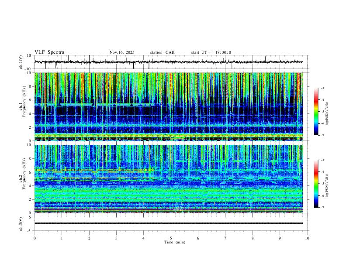The image size is (346, 267).
Task: Click the '-7' value on ch.2 colorbar
Action: point(322,208)
